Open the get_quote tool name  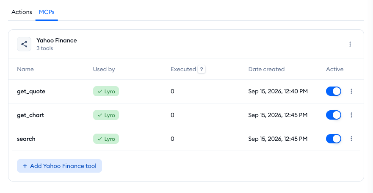[x=31, y=91]
